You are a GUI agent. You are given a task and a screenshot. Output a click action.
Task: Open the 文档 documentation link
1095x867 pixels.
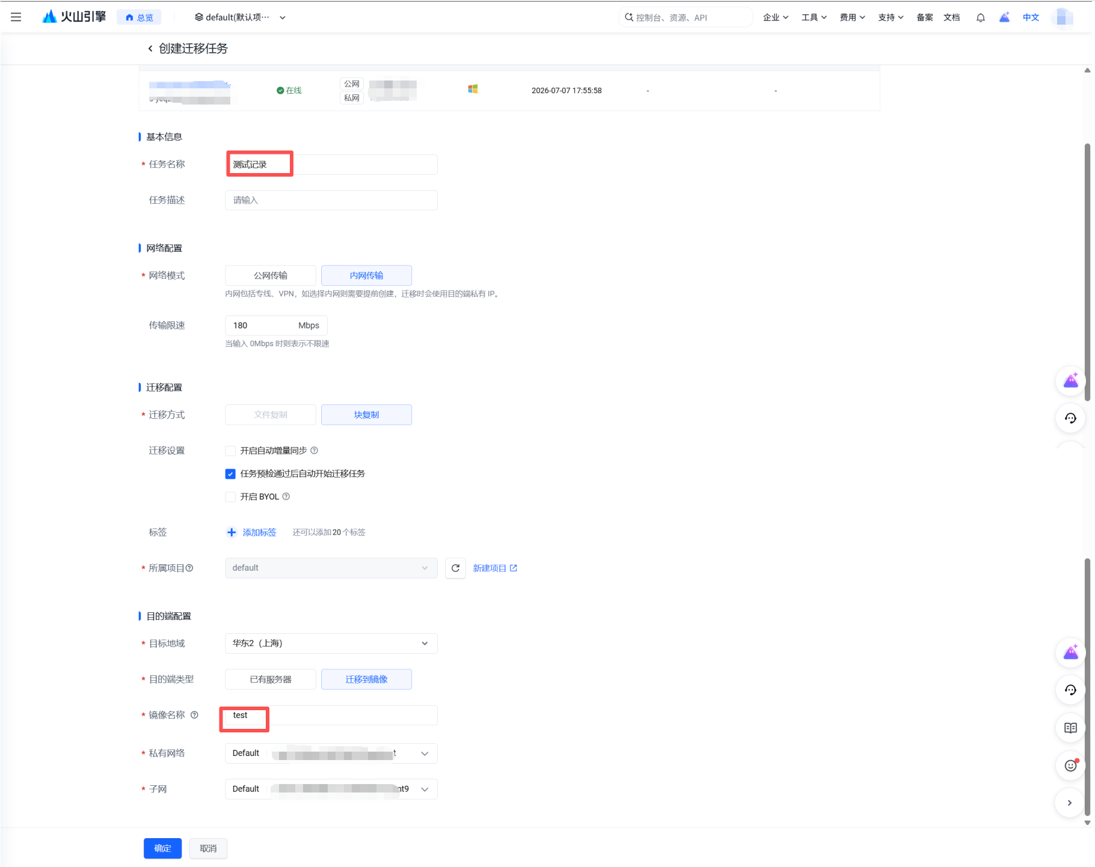point(952,17)
